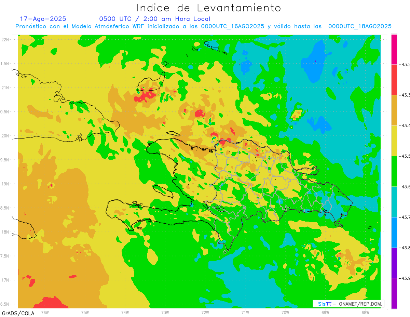The width and height of the screenshot is (410, 317).
Task: Click the magenta swatch atop the color scale
Action: coord(394,49)
